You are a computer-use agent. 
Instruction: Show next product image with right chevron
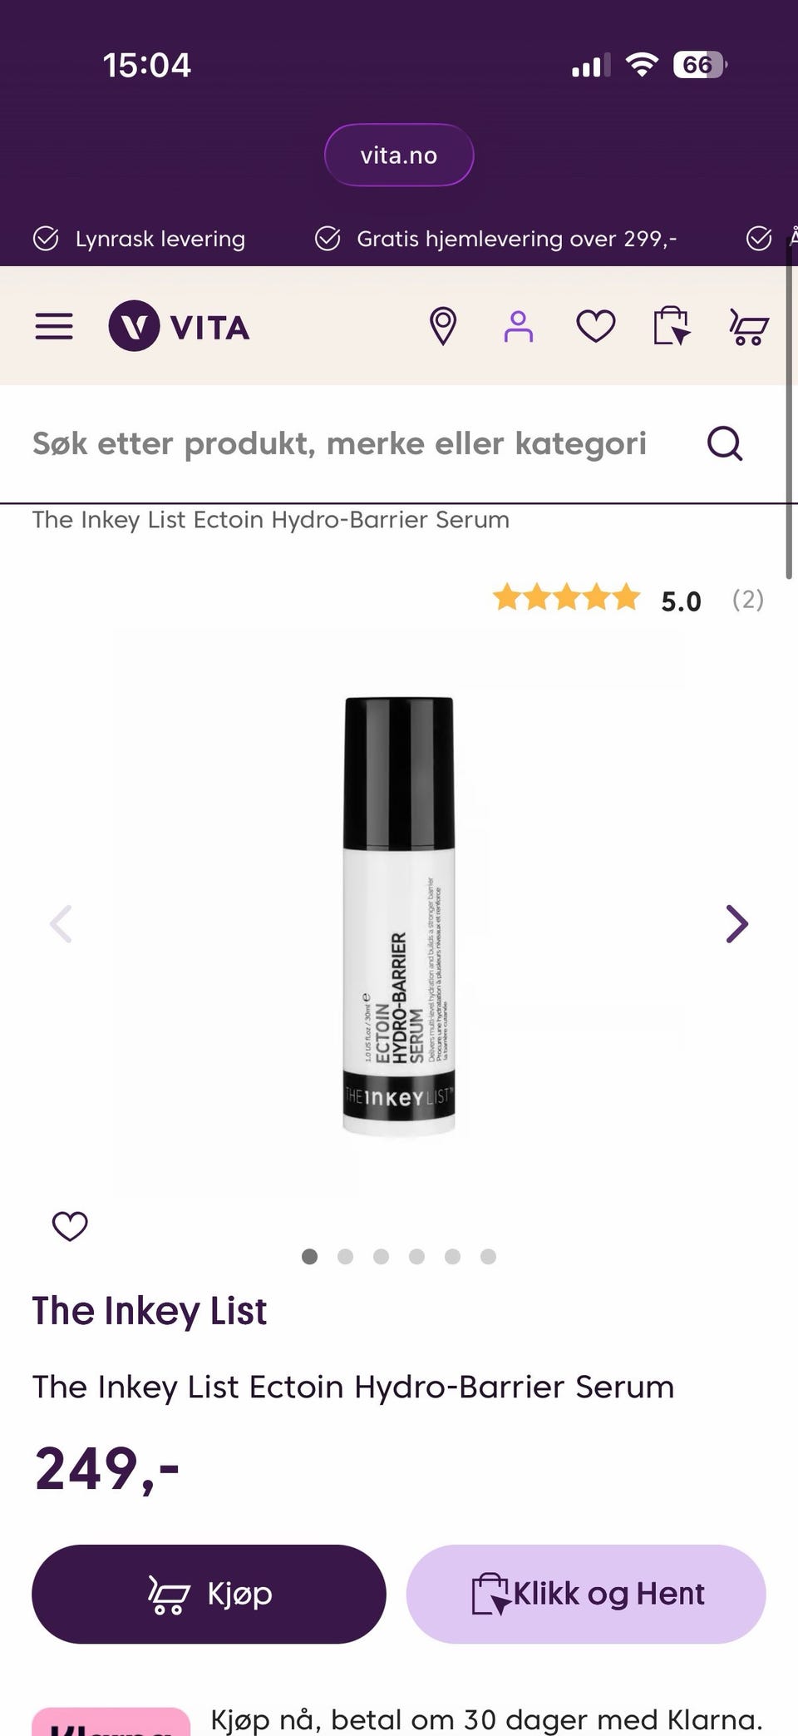(x=737, y=924)
